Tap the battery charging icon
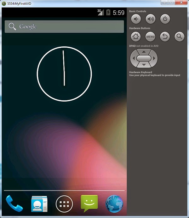This screenshot has height=218, width=189. (x=108, y=12)
